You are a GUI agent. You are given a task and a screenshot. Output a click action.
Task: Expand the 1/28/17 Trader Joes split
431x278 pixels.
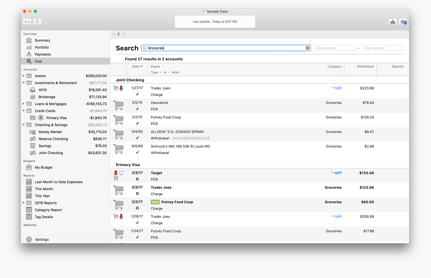[336, 216]
